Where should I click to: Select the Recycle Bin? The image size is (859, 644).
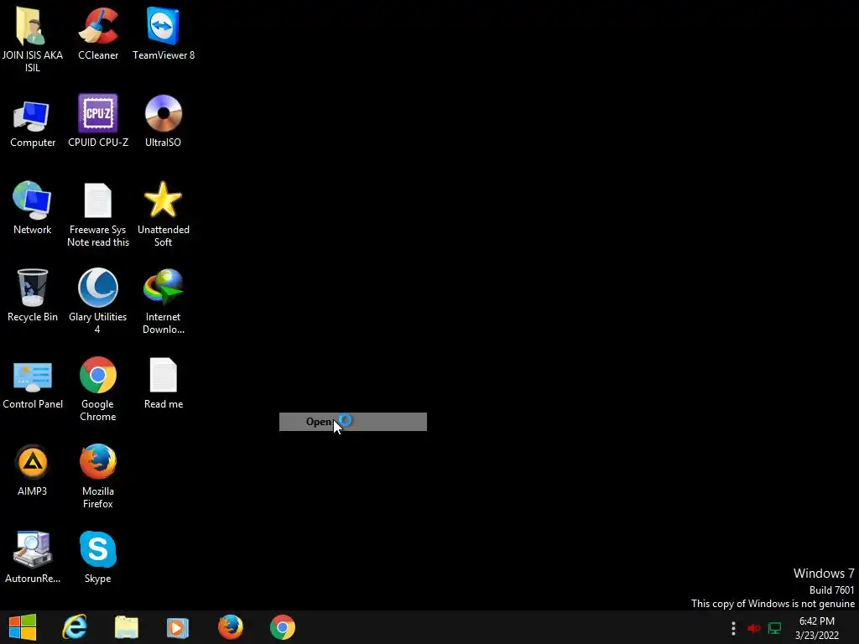33,296
